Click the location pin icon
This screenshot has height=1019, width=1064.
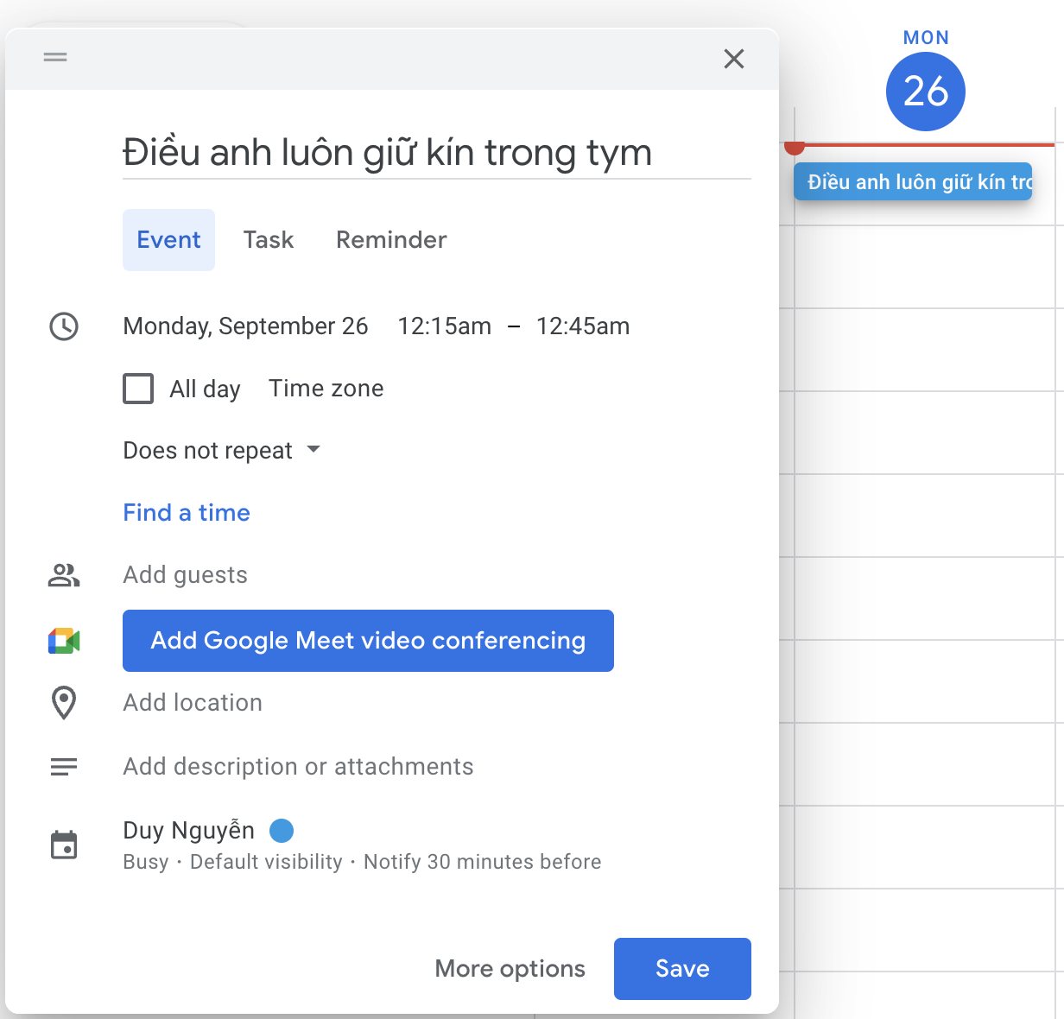pyautogui.click(x=64, y=703)
